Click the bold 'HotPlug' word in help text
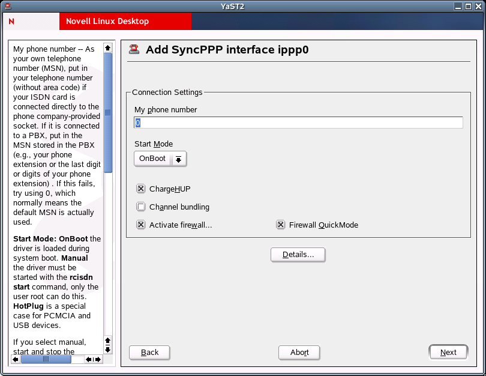 pyautogui.click(x=28, y=306)
